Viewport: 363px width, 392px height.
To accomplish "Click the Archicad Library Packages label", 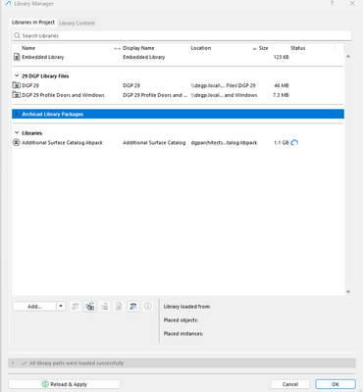I will point(52,114).
